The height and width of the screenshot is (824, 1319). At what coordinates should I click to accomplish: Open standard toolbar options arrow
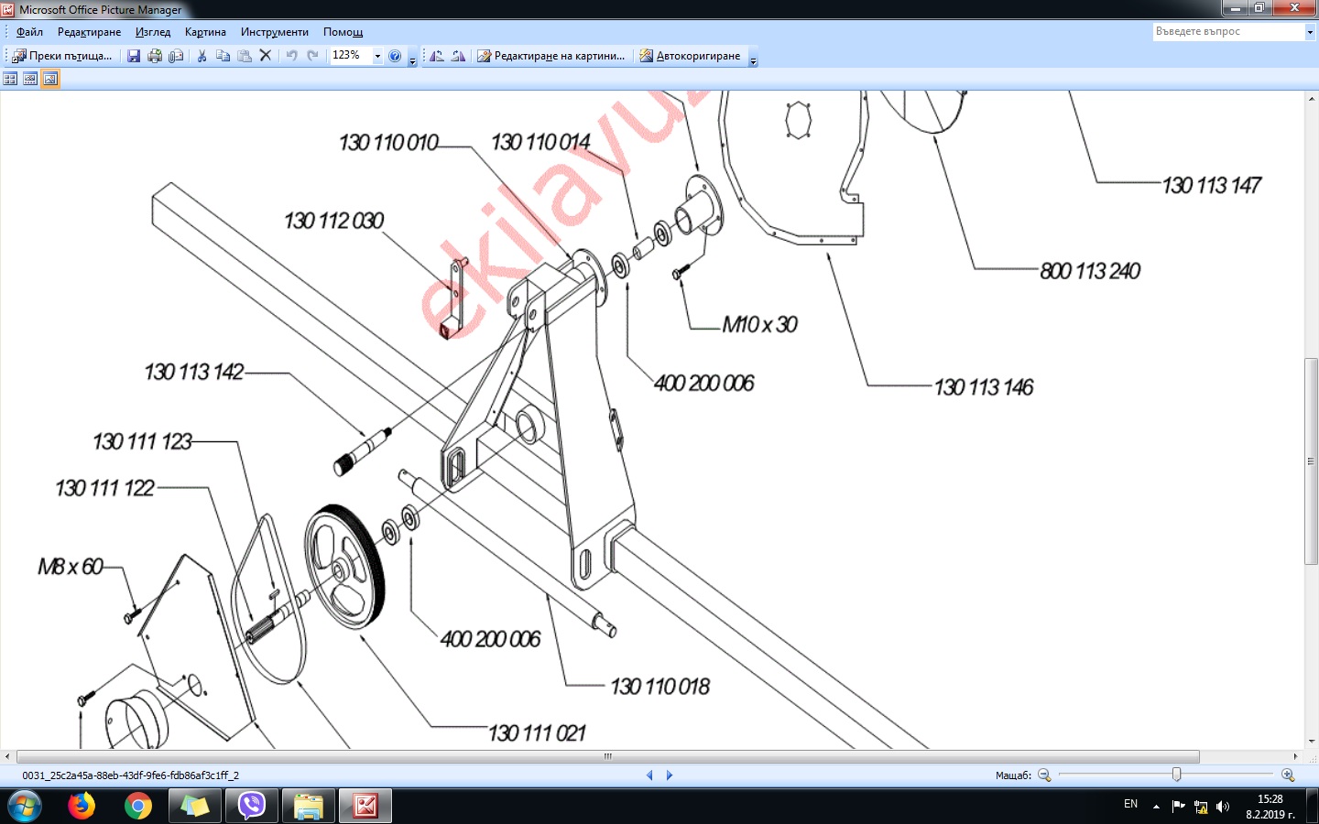[x=412, y=58]
